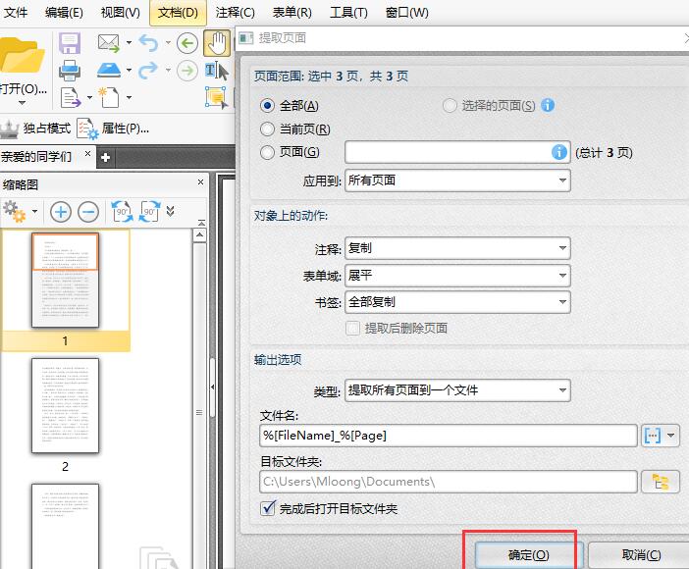Click the 文件名 input field
Viewport: 689px width, 569px height.
(x=449, y=436)
